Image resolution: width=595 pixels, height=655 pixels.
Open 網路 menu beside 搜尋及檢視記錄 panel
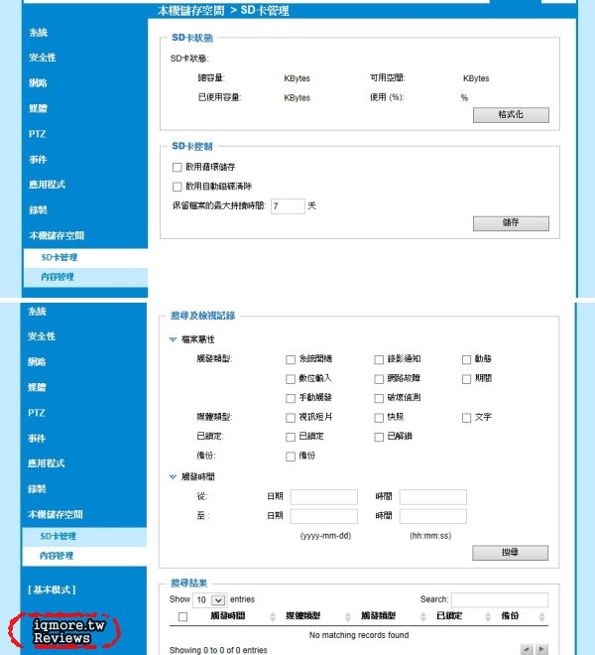[x=37, y=362]
